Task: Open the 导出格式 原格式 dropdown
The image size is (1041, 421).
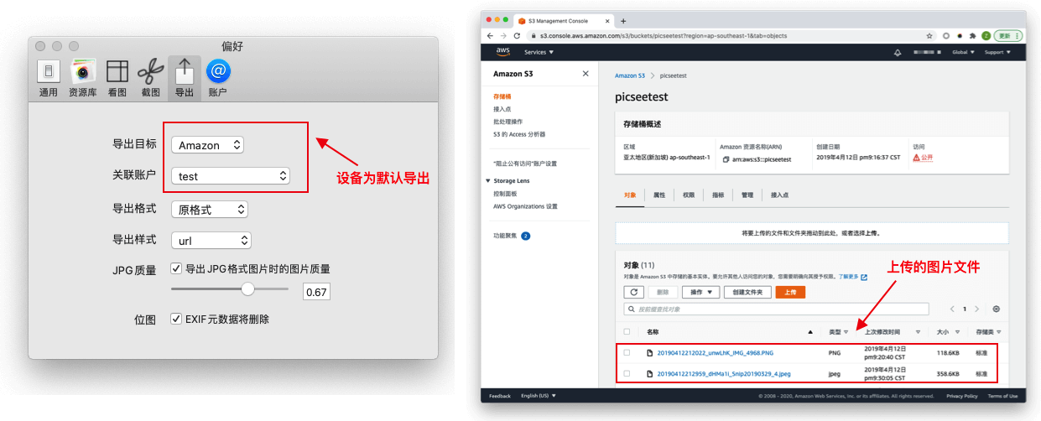Action: coord(210,209)
